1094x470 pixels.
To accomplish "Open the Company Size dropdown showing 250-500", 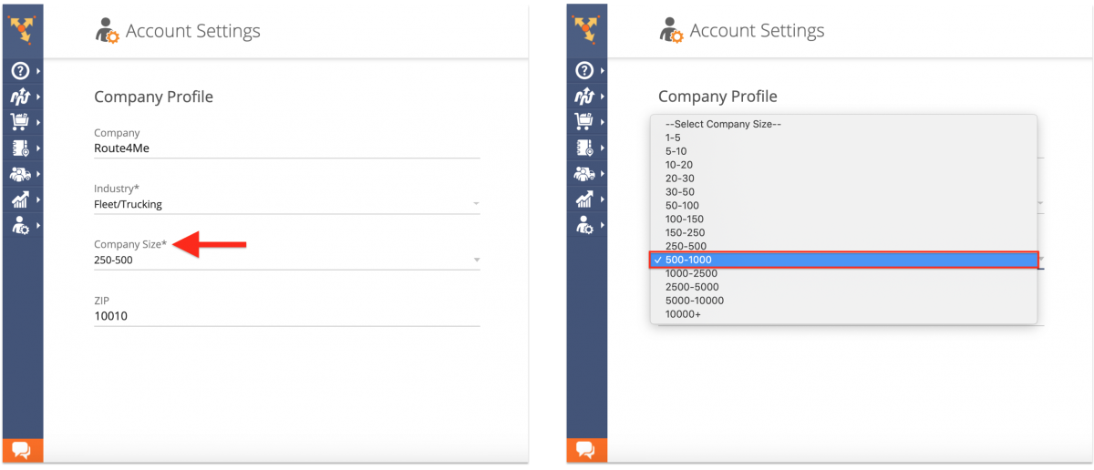I will pyautogui.click(x=287, y=261).
